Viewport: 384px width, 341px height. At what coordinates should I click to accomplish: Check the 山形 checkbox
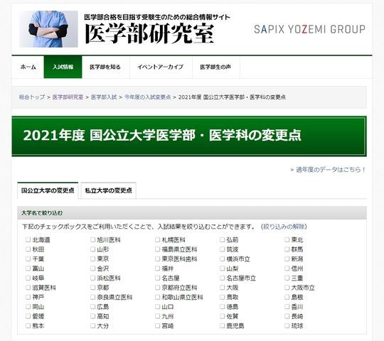click(x=92, y=249)
